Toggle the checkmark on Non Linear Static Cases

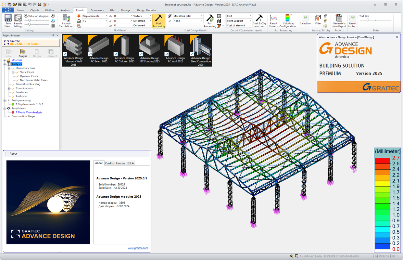[x=17, y=80]
